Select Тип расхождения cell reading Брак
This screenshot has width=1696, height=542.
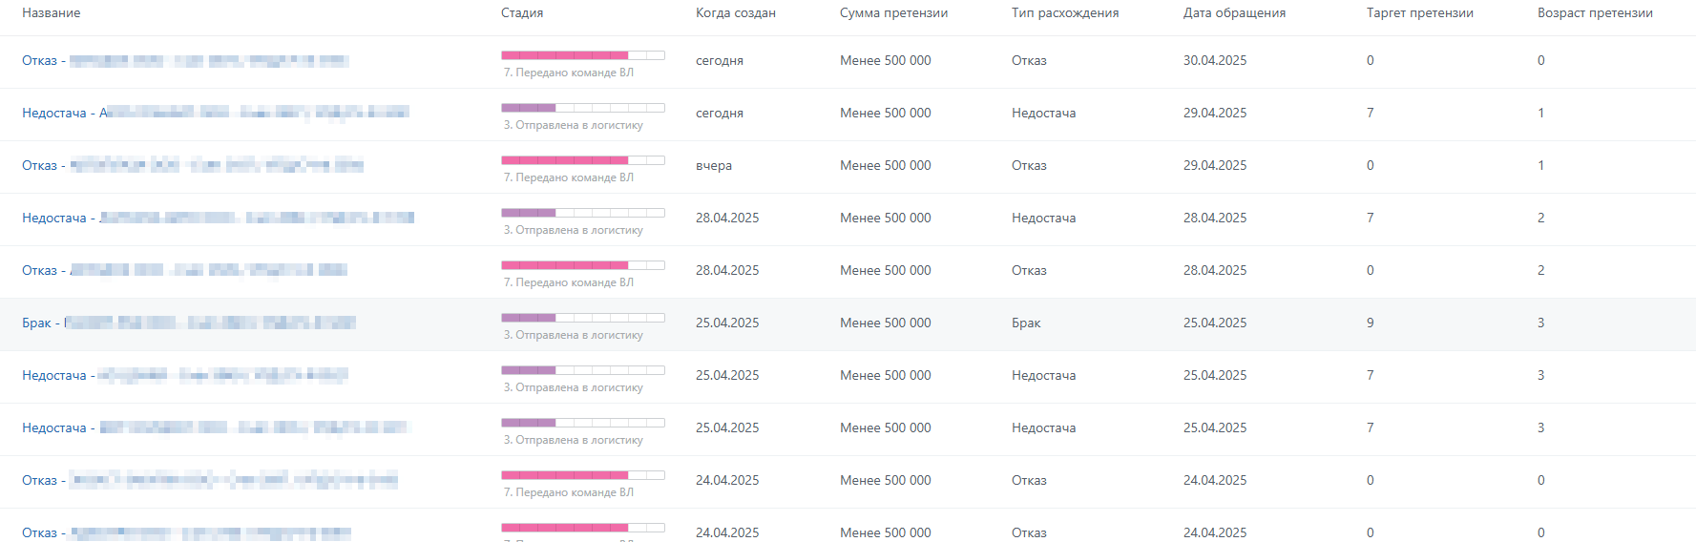point(1026,323)
